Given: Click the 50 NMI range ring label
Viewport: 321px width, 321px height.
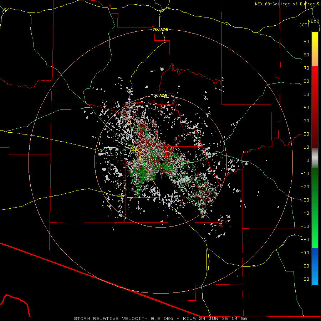Looking at the screenshot, I should [x=161, y=95].
